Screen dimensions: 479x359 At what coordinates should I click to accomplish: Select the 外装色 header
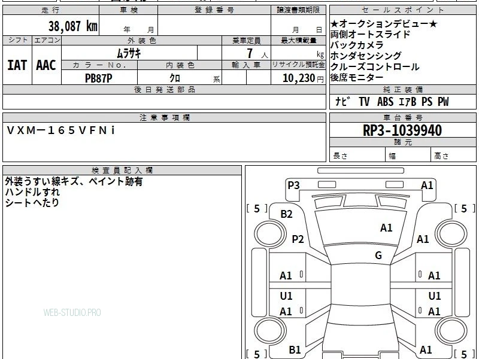pyautogui.click(x=142, y=41)
